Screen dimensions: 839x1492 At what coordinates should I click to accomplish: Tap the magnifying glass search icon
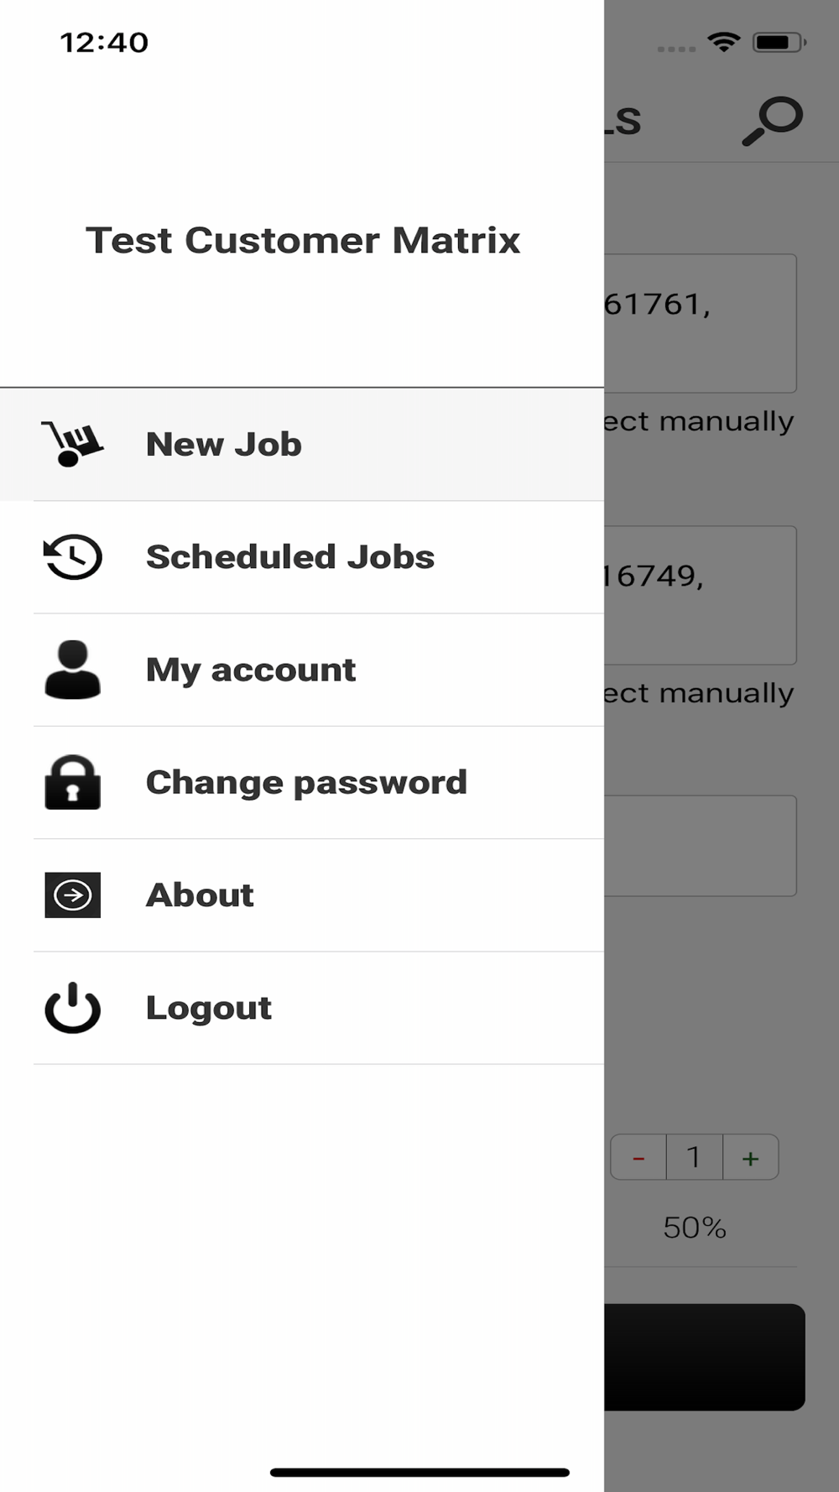tap(772, 121)
